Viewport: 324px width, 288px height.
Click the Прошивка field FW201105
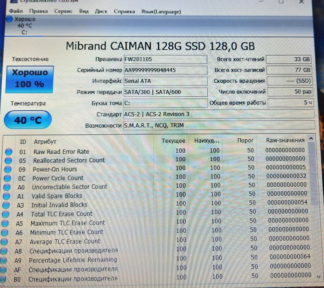(165, 59)
